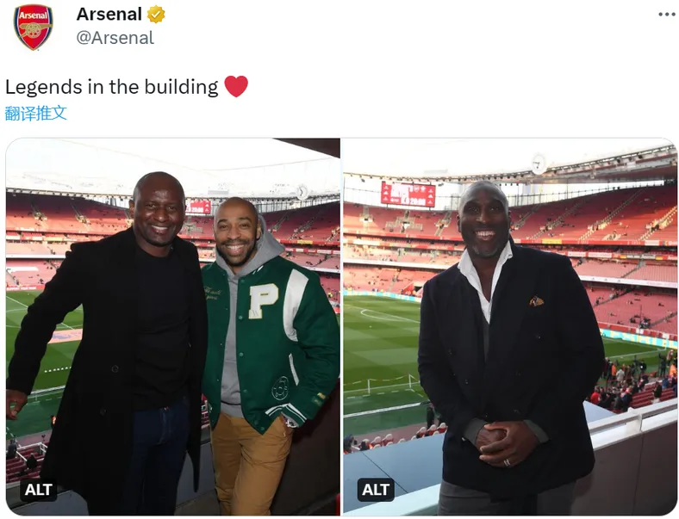Click the clasped hands in the right photo
Screen dimensions: 679x519
point(504,442)
